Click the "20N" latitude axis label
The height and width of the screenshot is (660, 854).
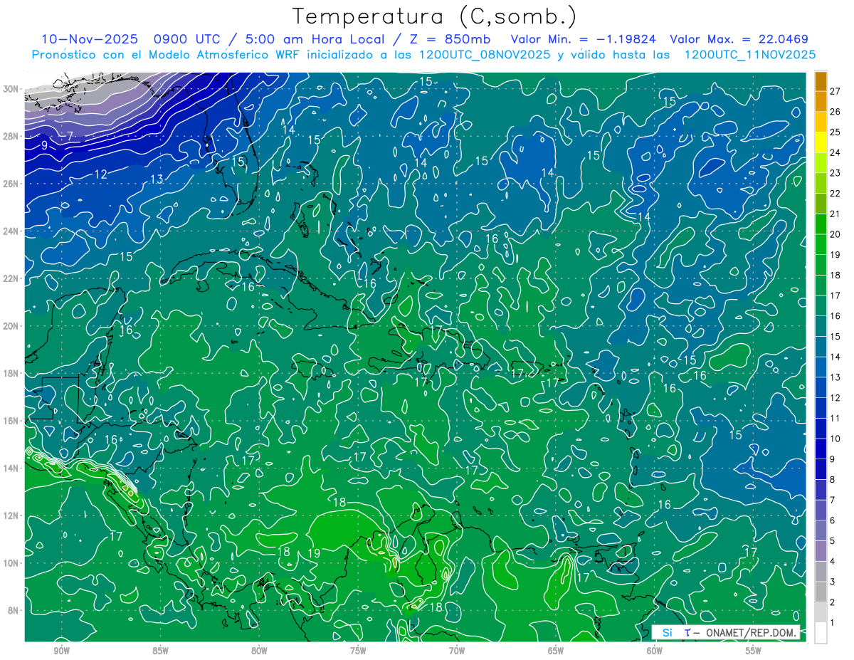pos(12,325)
